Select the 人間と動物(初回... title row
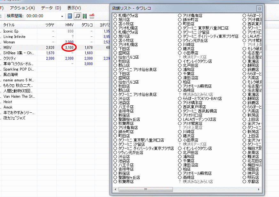Screen dimensions: 279x197 18,91
